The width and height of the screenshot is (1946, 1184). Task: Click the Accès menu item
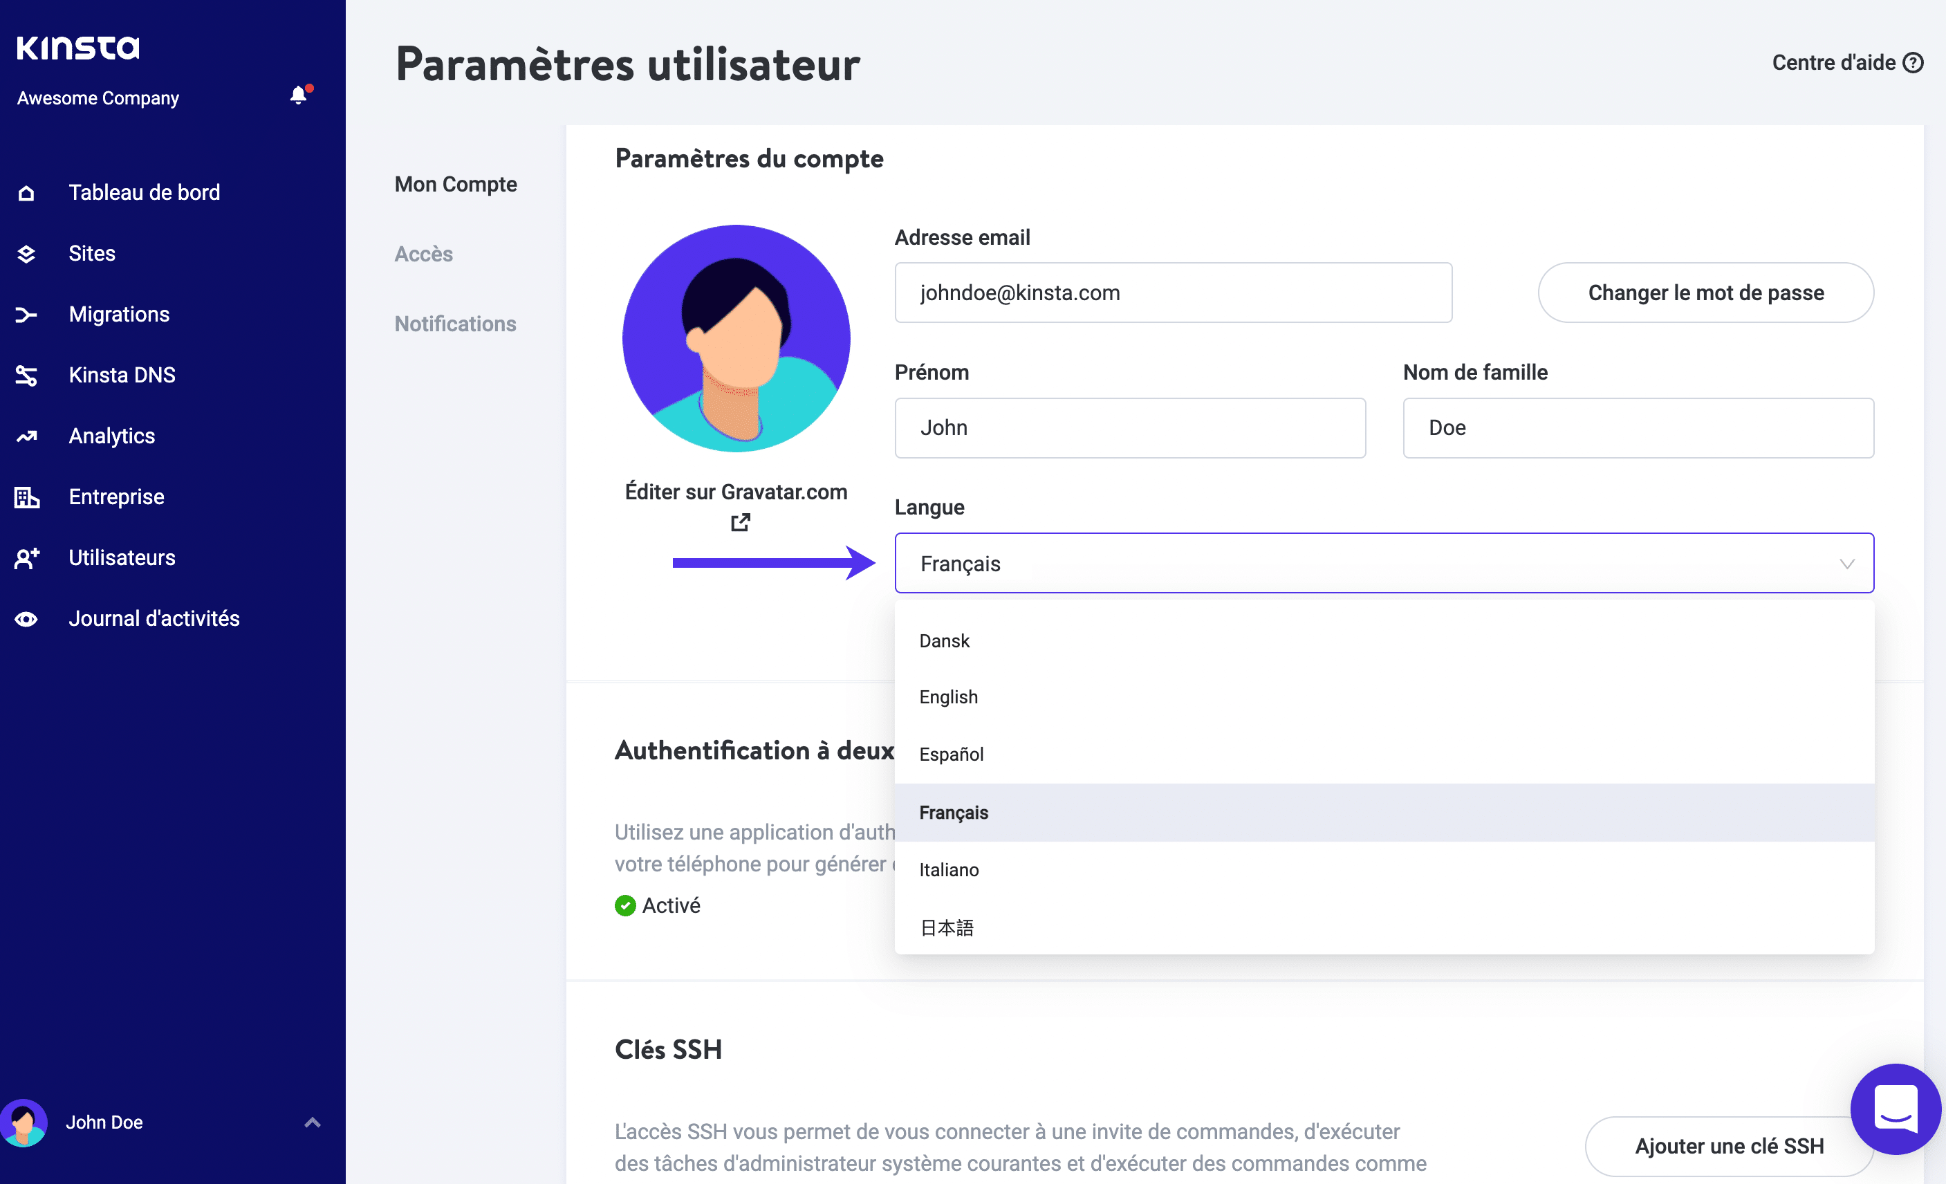(424, 253)
